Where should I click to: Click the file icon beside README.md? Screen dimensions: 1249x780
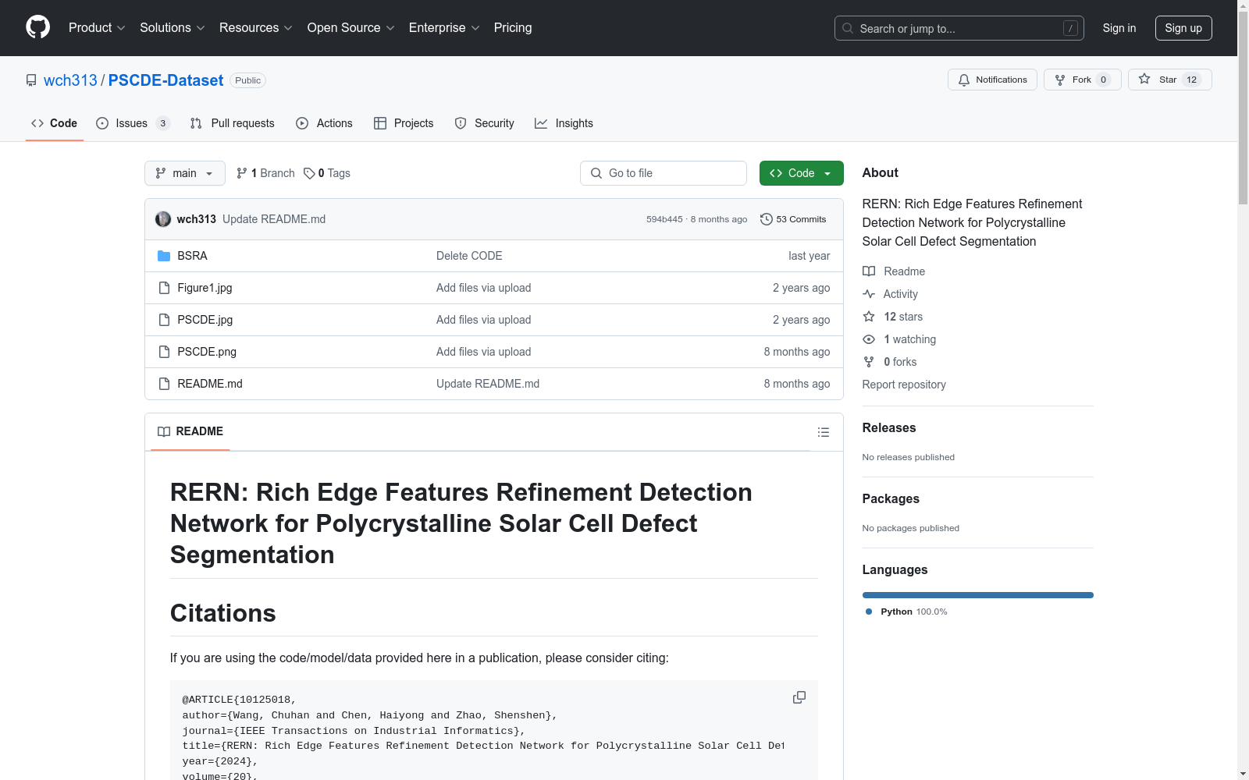[164, 384]
